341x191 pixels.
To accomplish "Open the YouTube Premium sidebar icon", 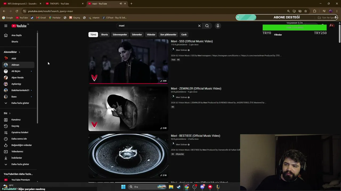I will click(x=6, y=180).
